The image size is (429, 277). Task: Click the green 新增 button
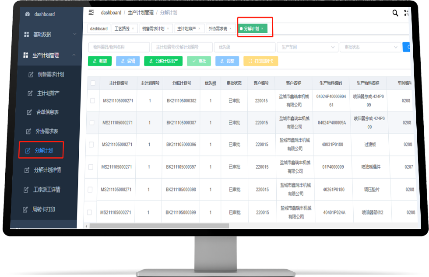100,61
